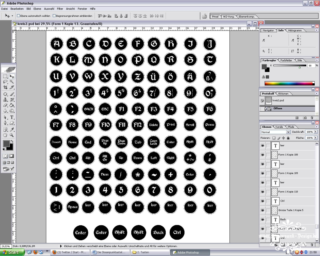Toggle the position lock next to Fixieren
Viewport: 320px width, 256px height.
tap(283, 138)
